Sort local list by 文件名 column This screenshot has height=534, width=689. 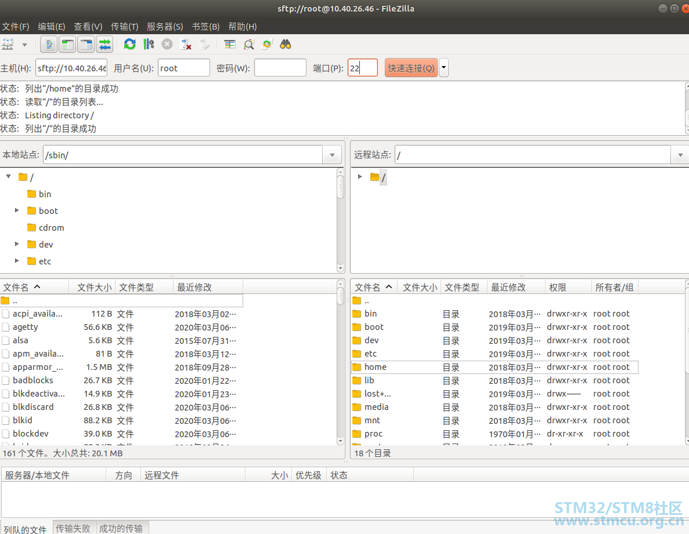click(35, 288)
